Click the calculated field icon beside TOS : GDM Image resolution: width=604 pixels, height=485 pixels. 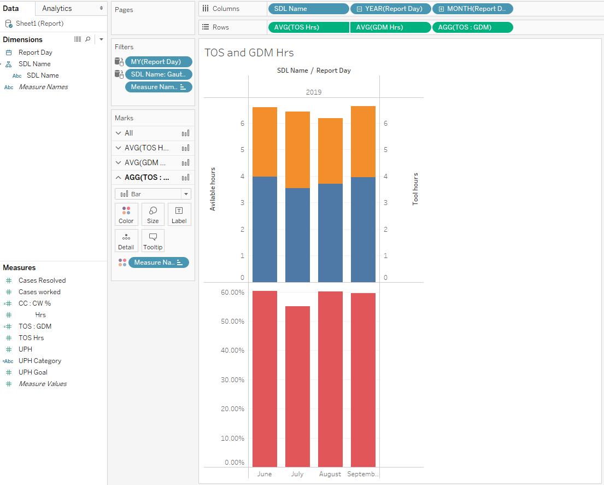(x=8, y=326)
